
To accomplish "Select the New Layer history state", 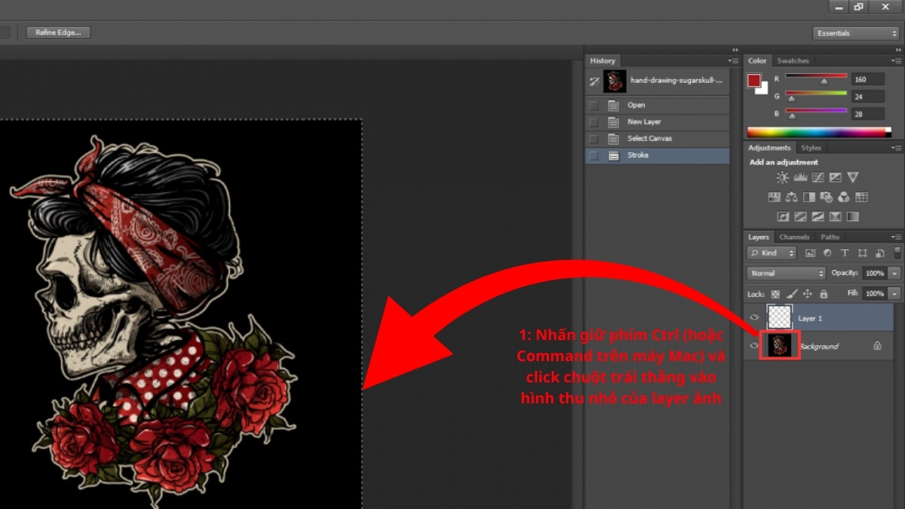I will (x=658, y=122).
